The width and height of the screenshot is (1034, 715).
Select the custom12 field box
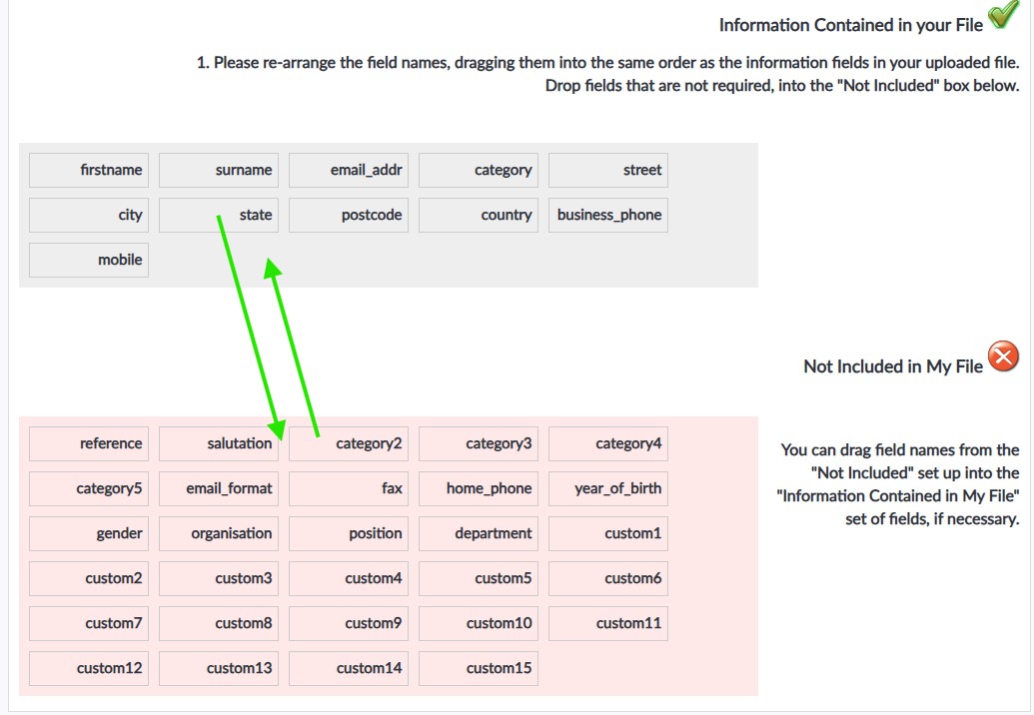tap(89, 667)
